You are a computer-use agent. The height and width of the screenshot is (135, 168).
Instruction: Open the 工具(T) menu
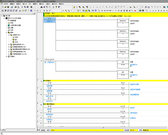48,4
